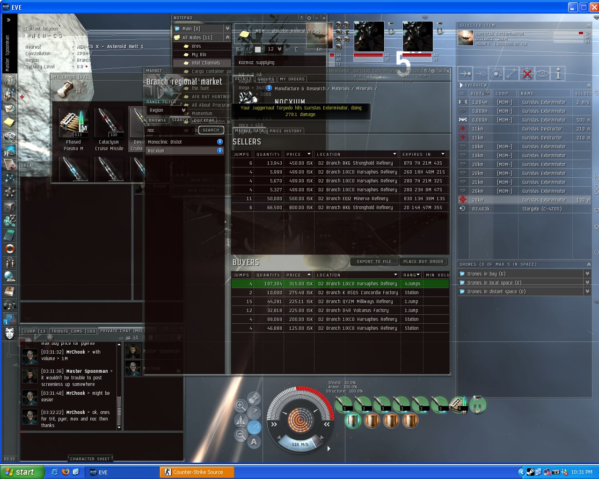Click the zoom in magnifier on HUD

pyautogui.click(x=241, y=406)
